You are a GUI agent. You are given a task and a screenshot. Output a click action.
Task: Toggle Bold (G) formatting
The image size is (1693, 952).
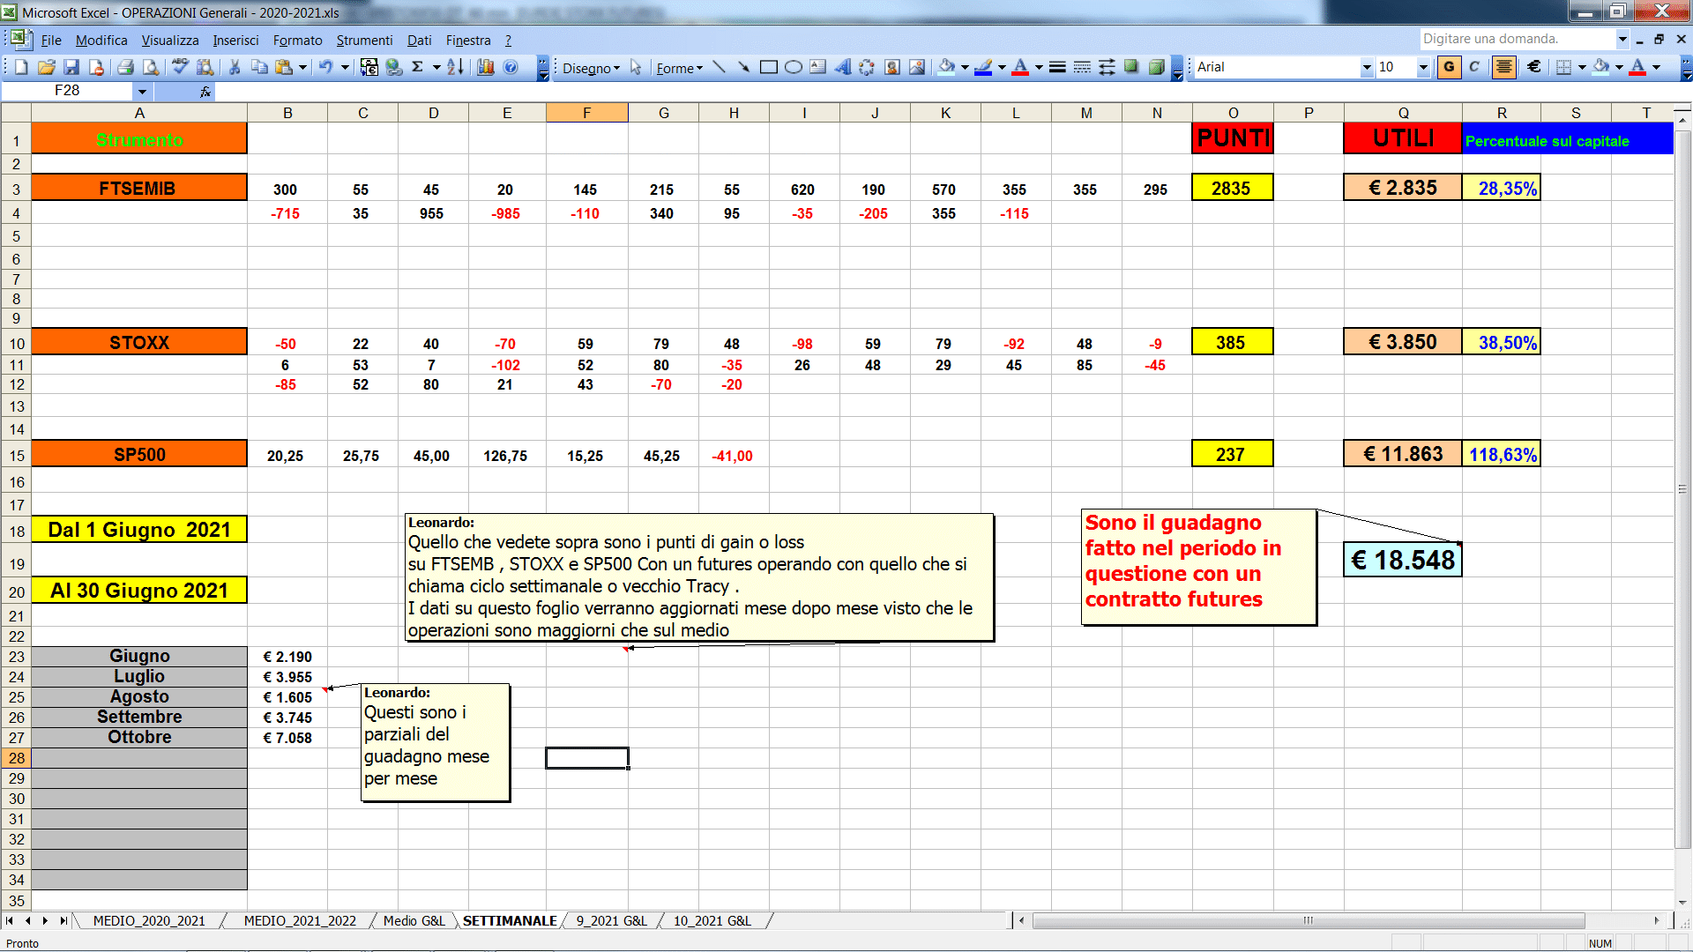tap(1449, 67)
